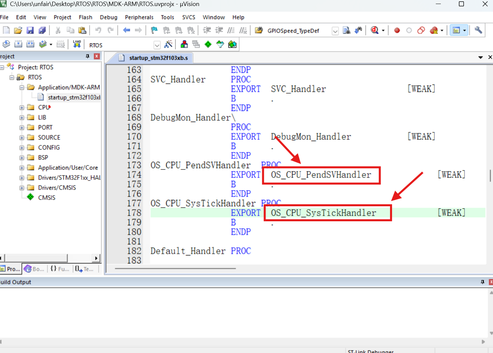Expand the Drivers/CMSIS folder
This screenshot has height=353, width=493.
click(22, 188)
